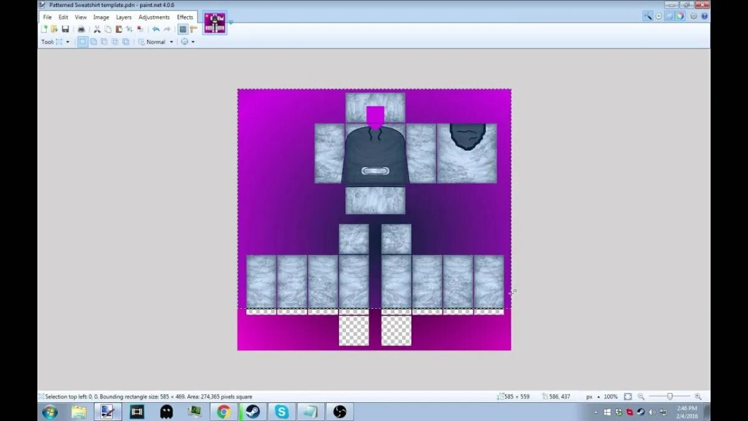
Task: Open the Tool chooser dropdown
Action: coord(62,42)
